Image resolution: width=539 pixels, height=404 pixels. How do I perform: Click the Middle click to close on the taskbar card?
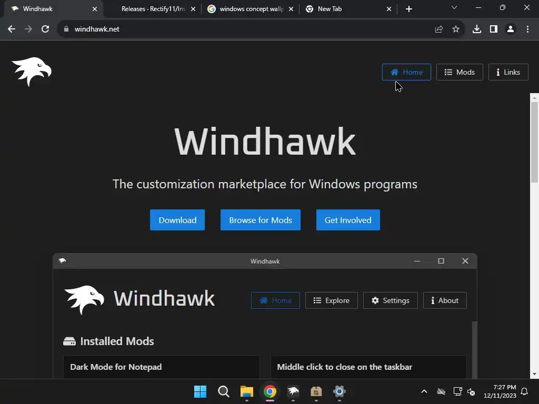[x=368, y=367]
